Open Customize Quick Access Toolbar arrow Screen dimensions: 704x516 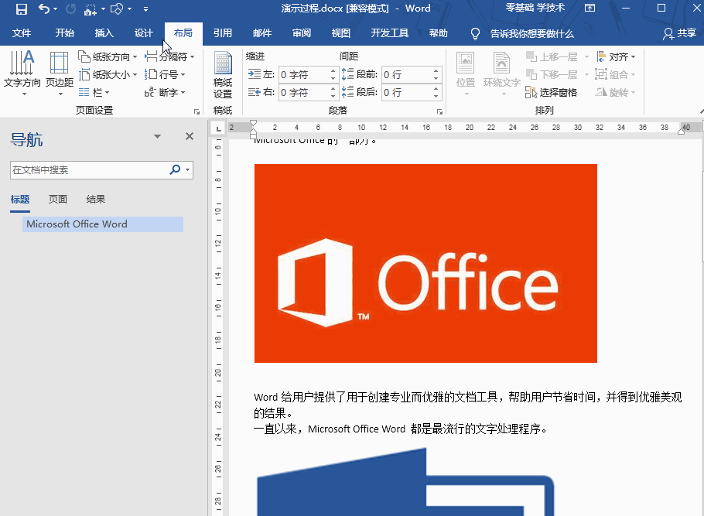click(145, 9)
